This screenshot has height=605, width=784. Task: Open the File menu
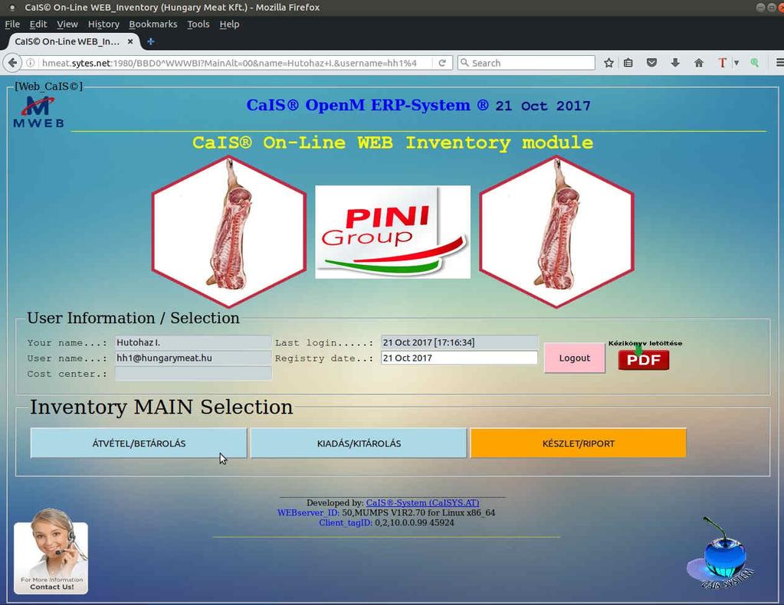(12, 24)
